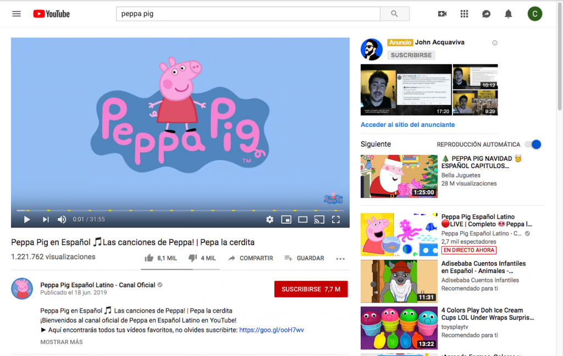Open the notifications bell
The width and height of the screenshot is (563, 356).
click(509, 14)
